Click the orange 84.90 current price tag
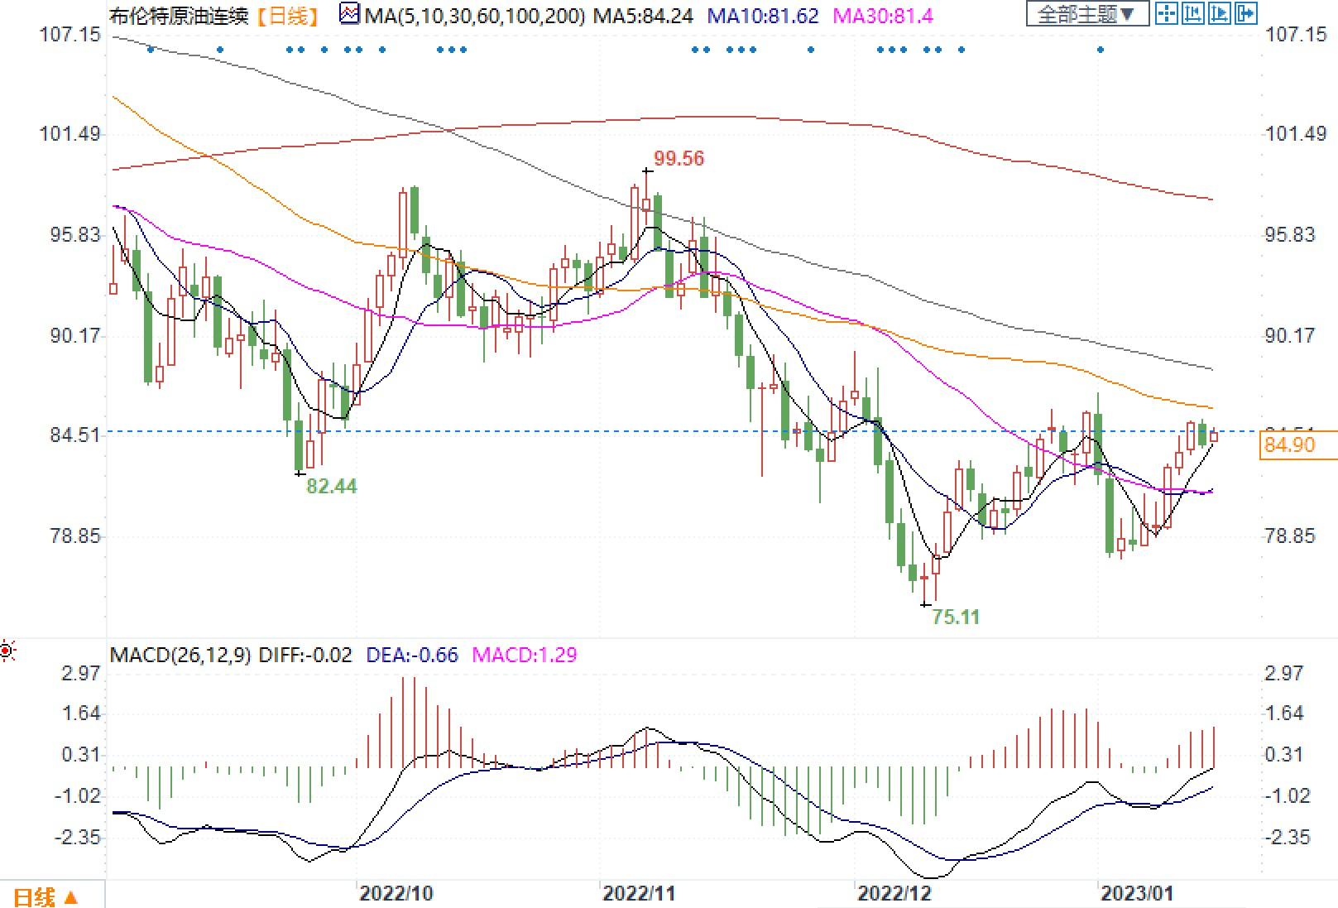The image size is (1338, 908). point(1290,445)
